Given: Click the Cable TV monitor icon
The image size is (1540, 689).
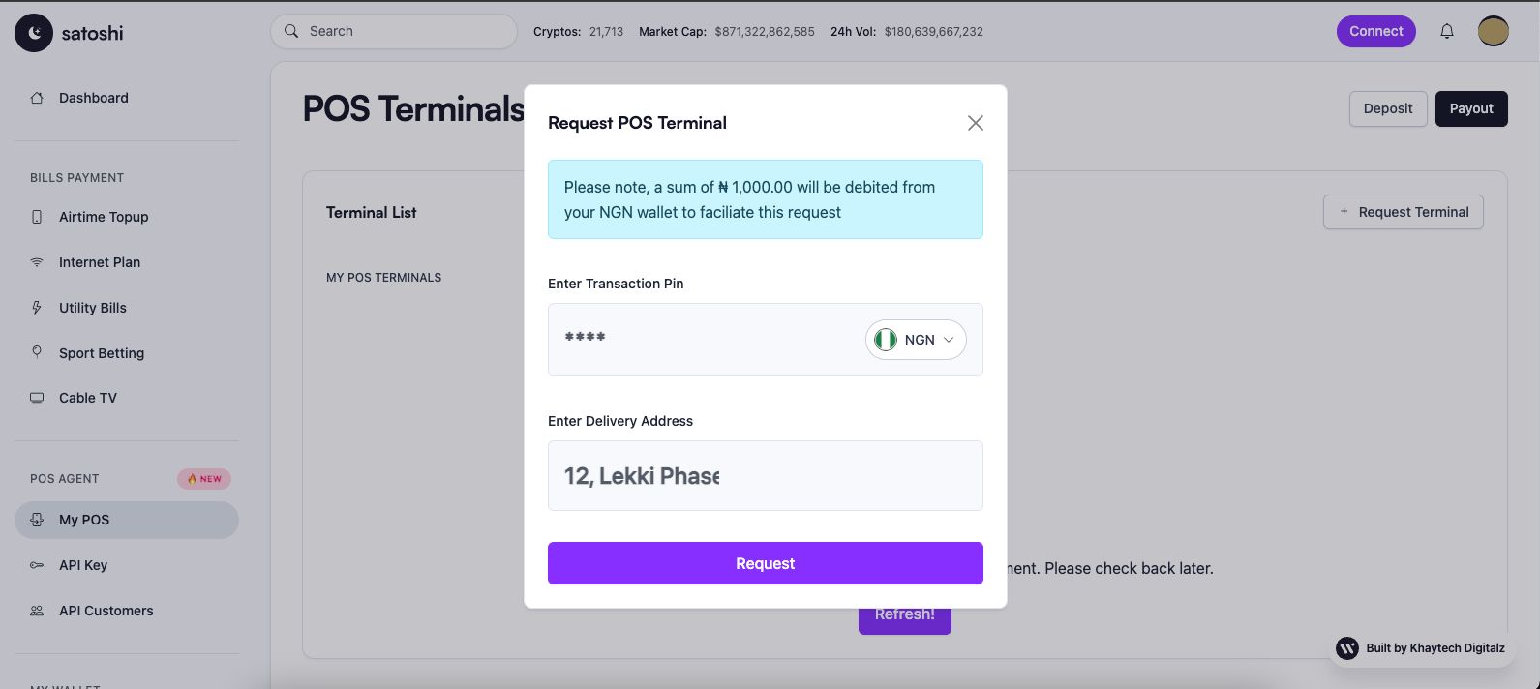Looking at the screenshot, I should (x=37, y=398).
